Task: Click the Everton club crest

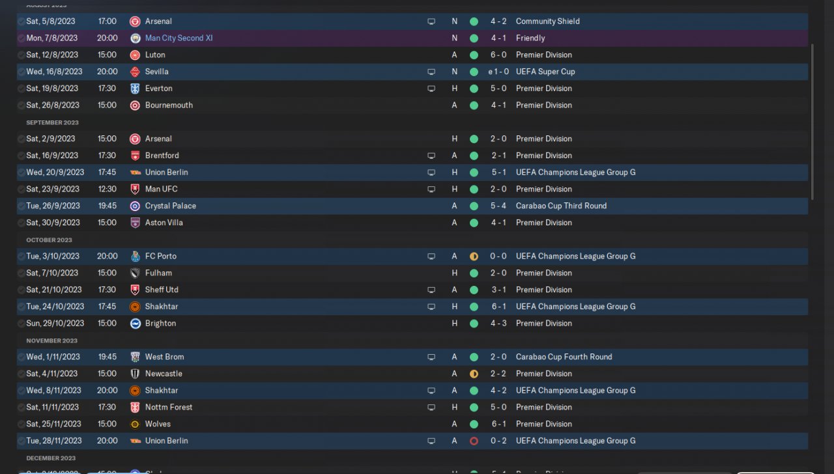Action: pyautogui.click(x=135, y=89)
